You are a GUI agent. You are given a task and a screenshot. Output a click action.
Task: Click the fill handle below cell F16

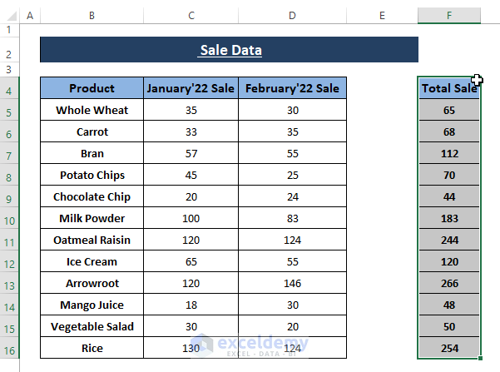[480, 359]
